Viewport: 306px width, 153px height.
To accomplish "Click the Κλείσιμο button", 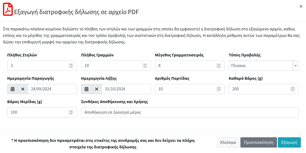I will click(228, 142).
